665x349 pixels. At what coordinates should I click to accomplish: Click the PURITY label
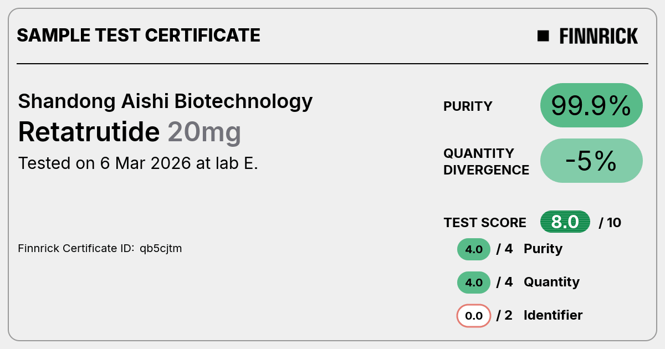click(468, 106)
